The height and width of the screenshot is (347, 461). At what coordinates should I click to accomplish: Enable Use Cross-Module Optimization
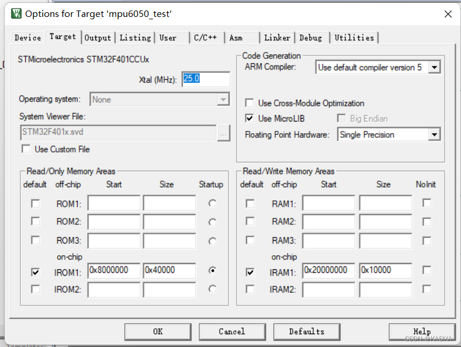[249, 103]
